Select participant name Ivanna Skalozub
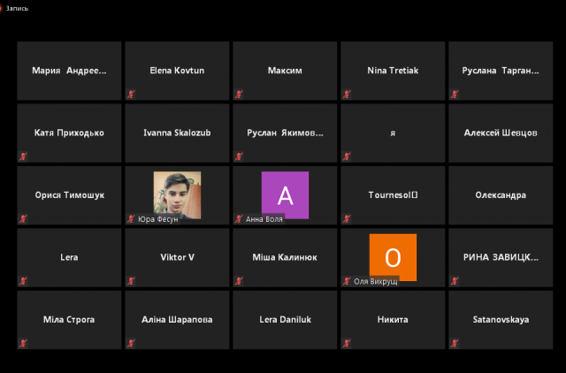Image resolution: width=566 pixels, height=373 pixels. pos(177,133)
